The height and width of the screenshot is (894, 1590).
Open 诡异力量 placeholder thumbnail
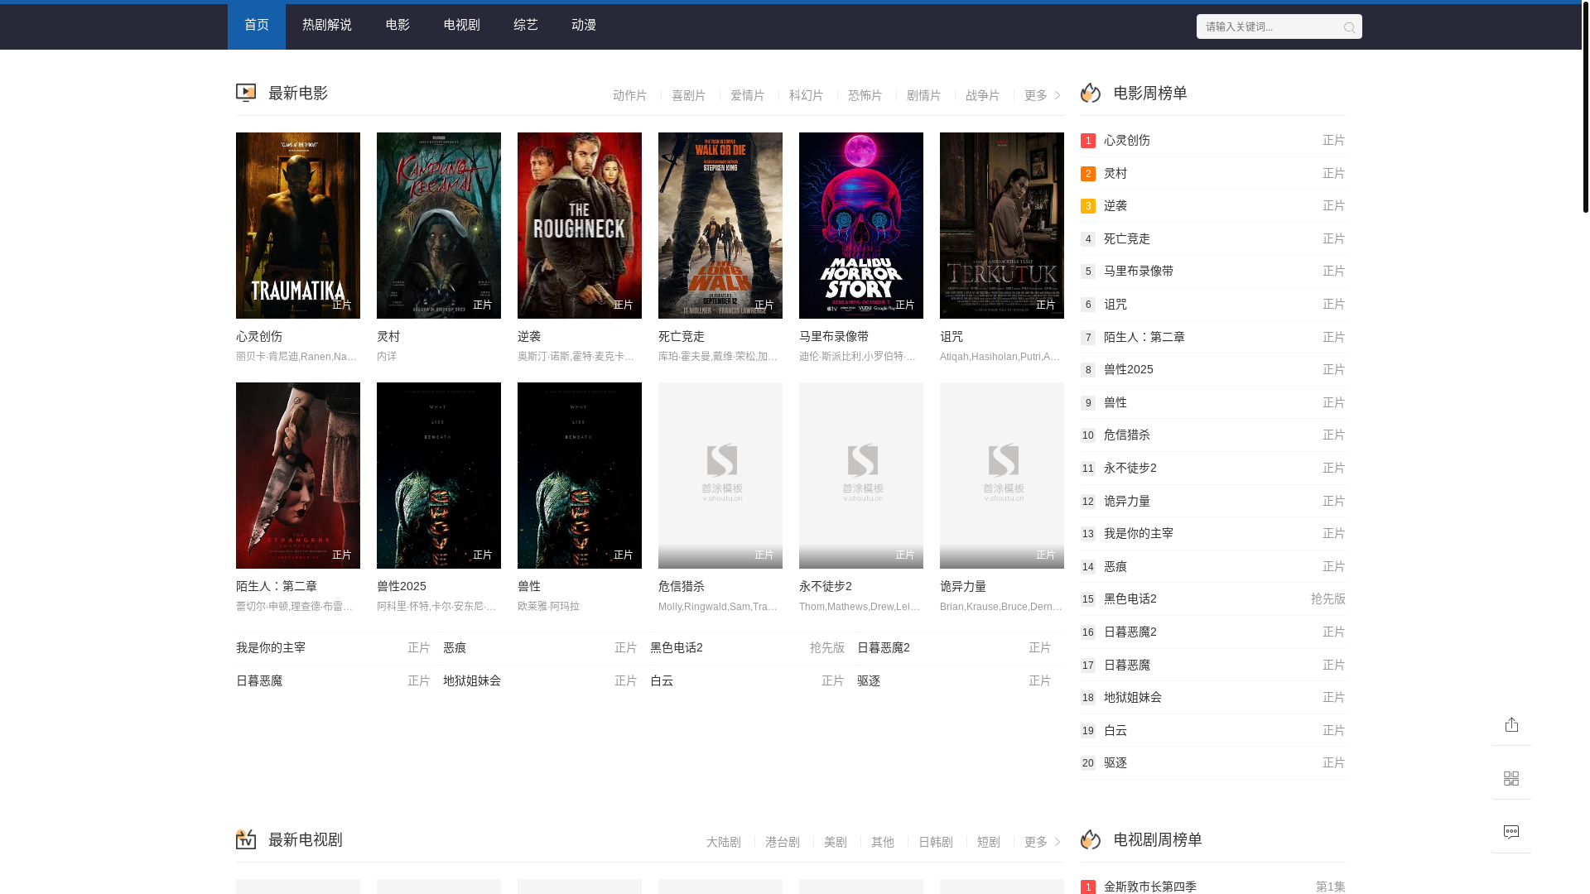tap(1002, 475)
